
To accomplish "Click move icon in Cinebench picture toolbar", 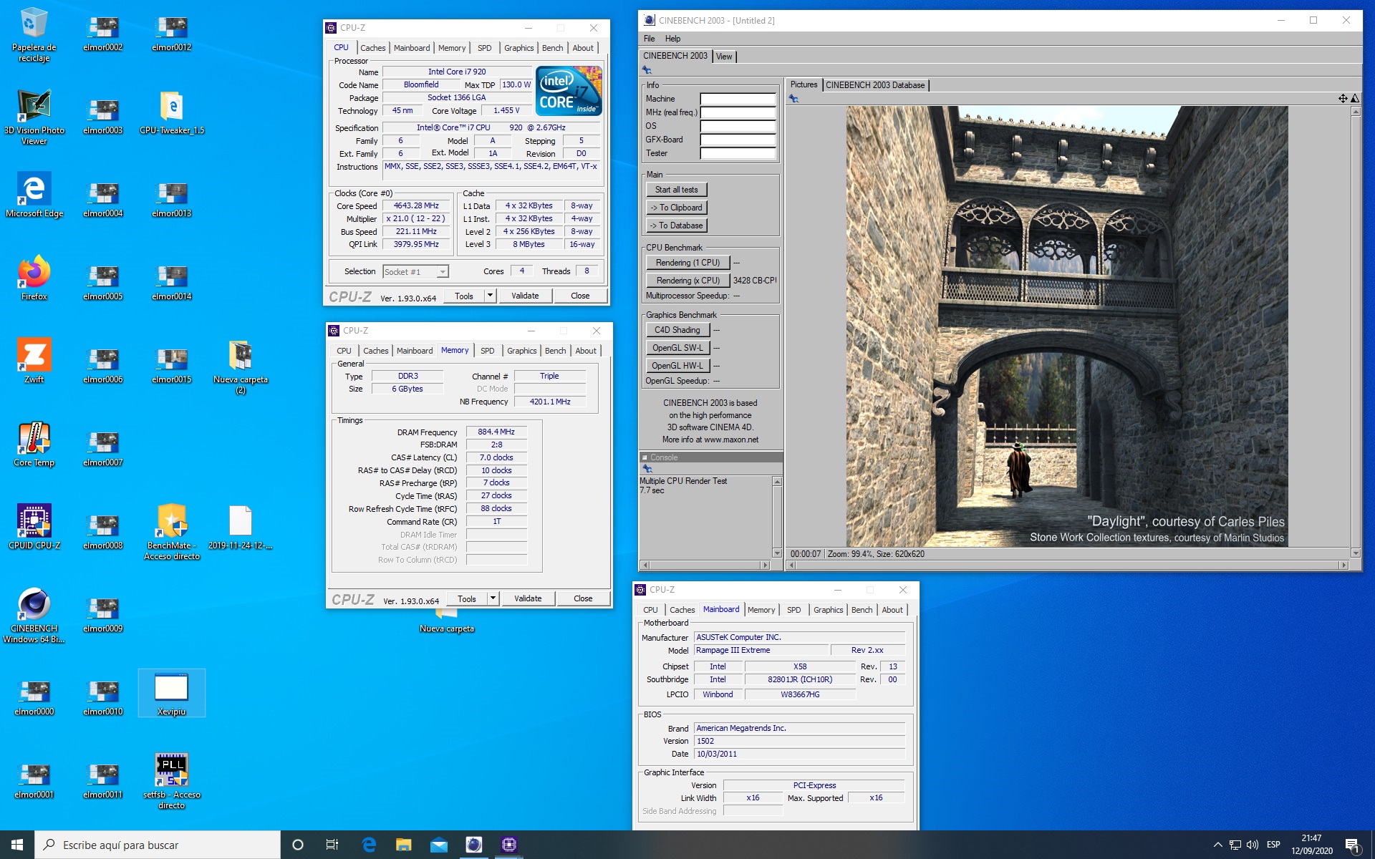I will coord(1343,99).
